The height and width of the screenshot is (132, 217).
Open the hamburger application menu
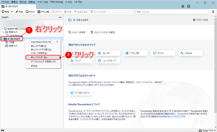213,12
